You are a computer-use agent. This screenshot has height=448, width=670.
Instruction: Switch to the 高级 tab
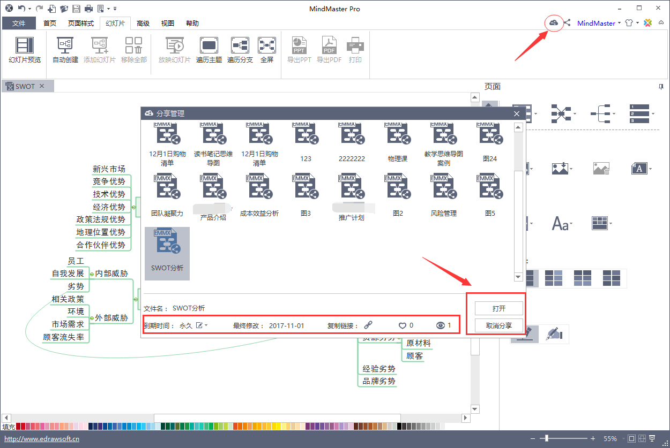[x=143, y=23]
